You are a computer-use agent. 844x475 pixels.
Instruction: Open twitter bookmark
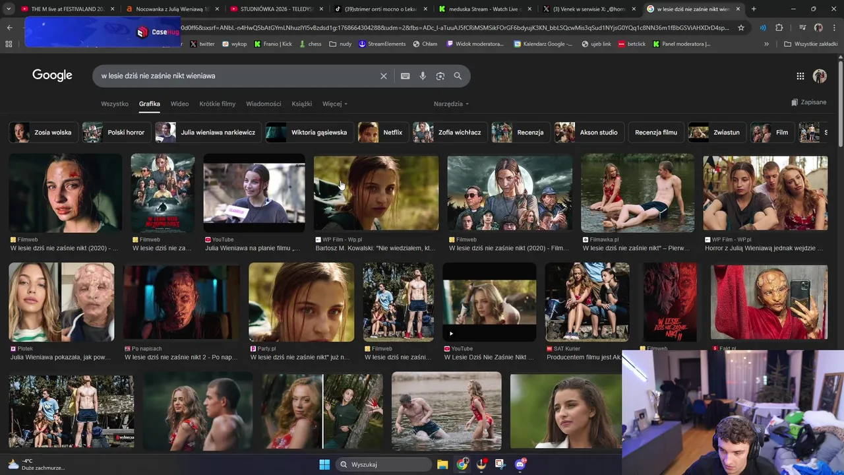(x=202, y=44)
